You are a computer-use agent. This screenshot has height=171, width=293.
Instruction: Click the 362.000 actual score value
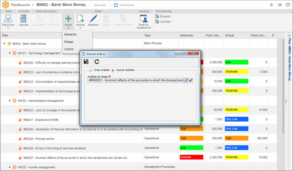coord(262,138)
